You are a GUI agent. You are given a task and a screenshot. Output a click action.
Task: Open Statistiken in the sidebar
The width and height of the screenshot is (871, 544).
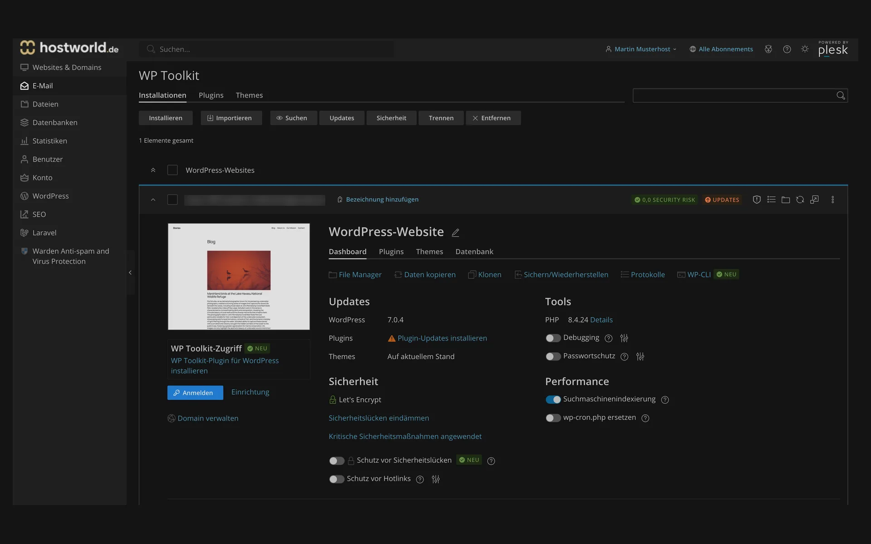pos(69,141)
